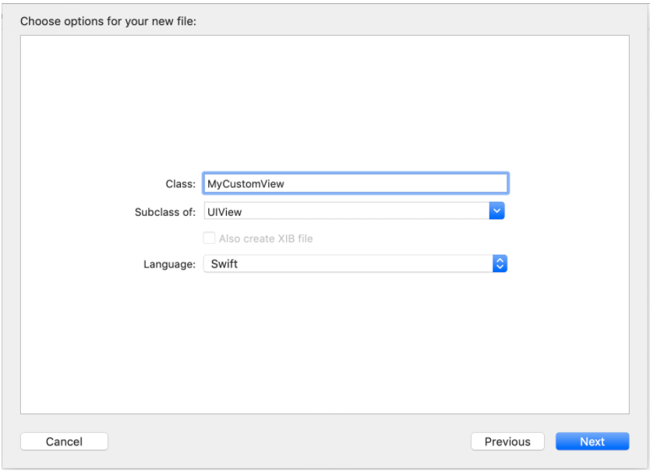Place cursor after UIView in subclass field
650x471 pixels.
coord(243,212)
